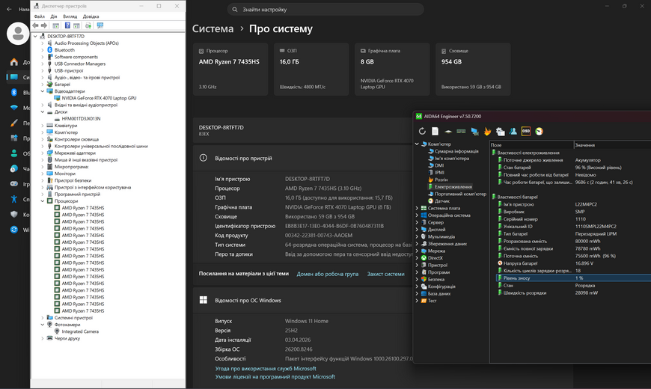Click the scan for hardware changes monitor icon
Image resolution: width=651 pixels, height=389 pixels.
tap(100, 25)
